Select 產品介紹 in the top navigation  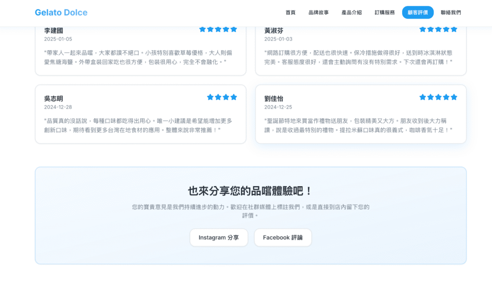point(352,12)
